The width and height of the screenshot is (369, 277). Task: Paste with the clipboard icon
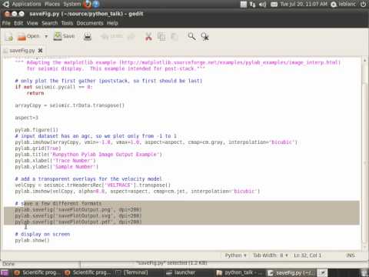175,37
